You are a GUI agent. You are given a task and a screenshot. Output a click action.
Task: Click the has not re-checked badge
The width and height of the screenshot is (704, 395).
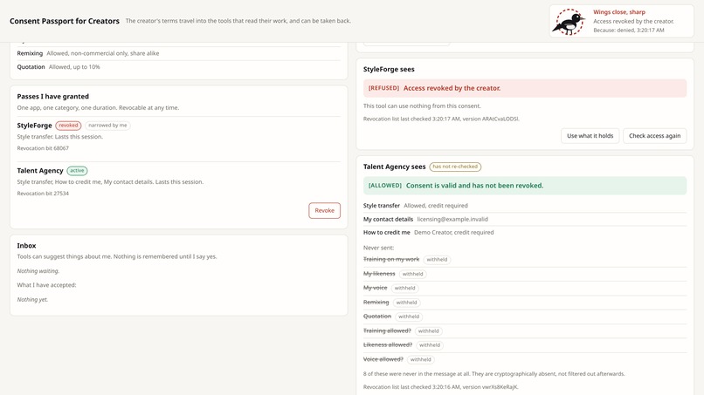coord(455,167)
